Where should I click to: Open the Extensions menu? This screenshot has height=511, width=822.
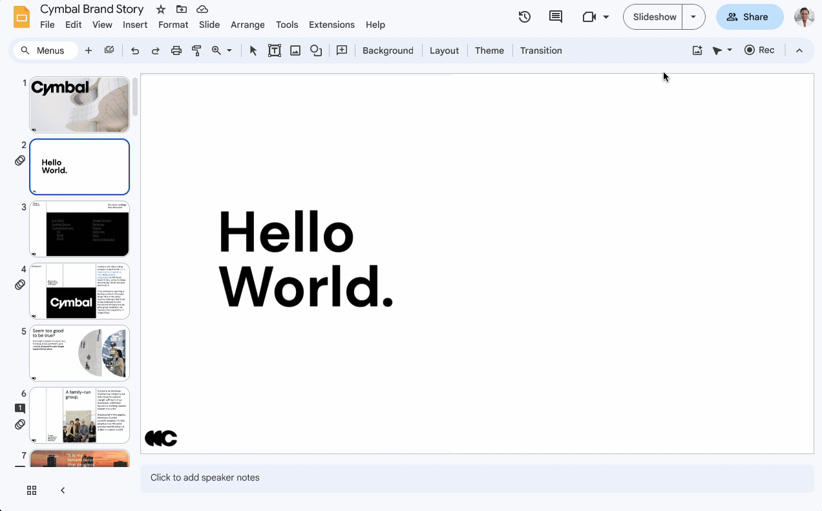tap(332, 25)
